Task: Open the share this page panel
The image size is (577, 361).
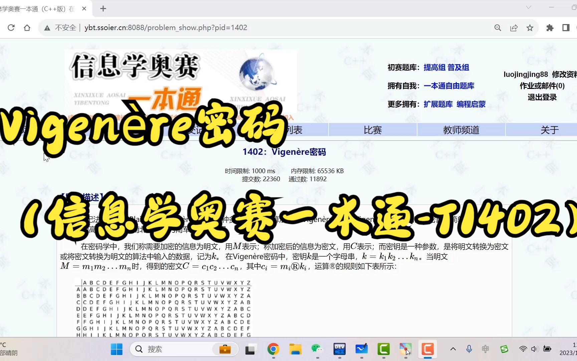Action: [514, 27]
